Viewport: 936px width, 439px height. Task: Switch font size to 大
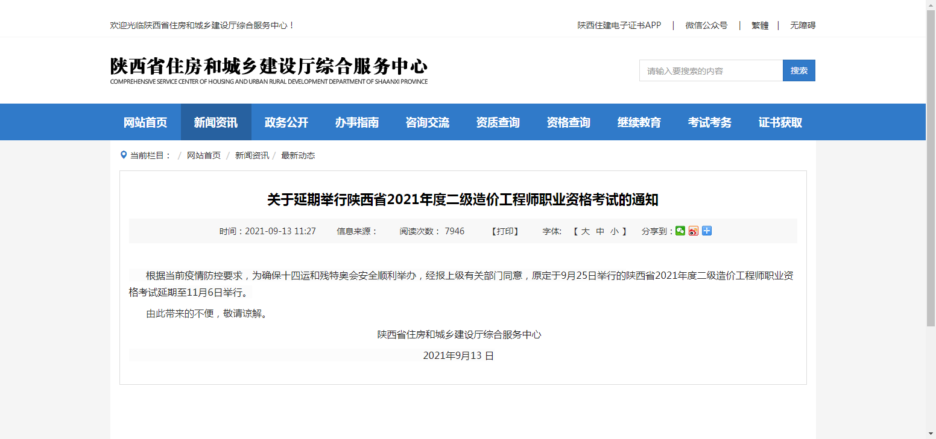(x=586, y=231)
